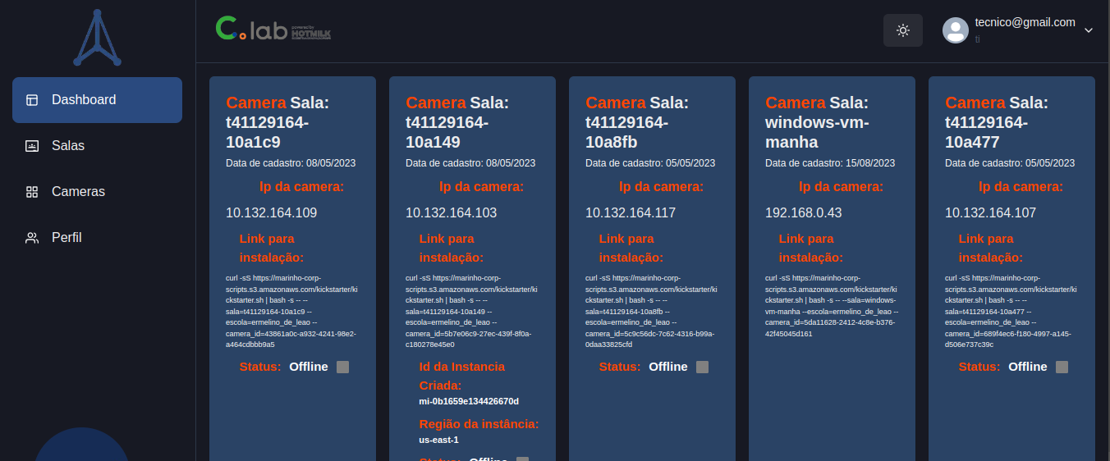Click IP address 10.132.164.117

[x=631, y=213]
